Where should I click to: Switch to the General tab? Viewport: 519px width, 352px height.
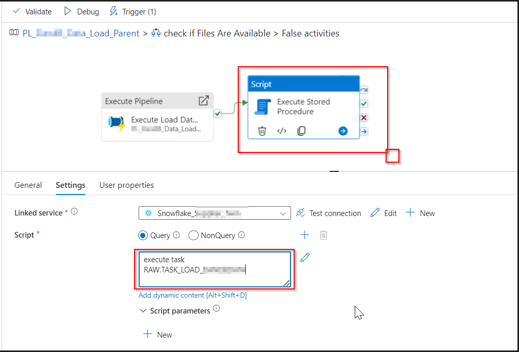[28, 185]
